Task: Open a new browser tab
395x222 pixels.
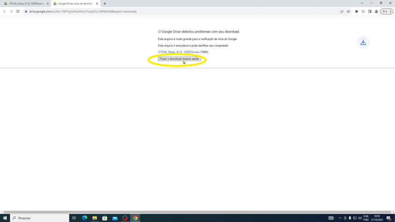Action: pos(105,4)
